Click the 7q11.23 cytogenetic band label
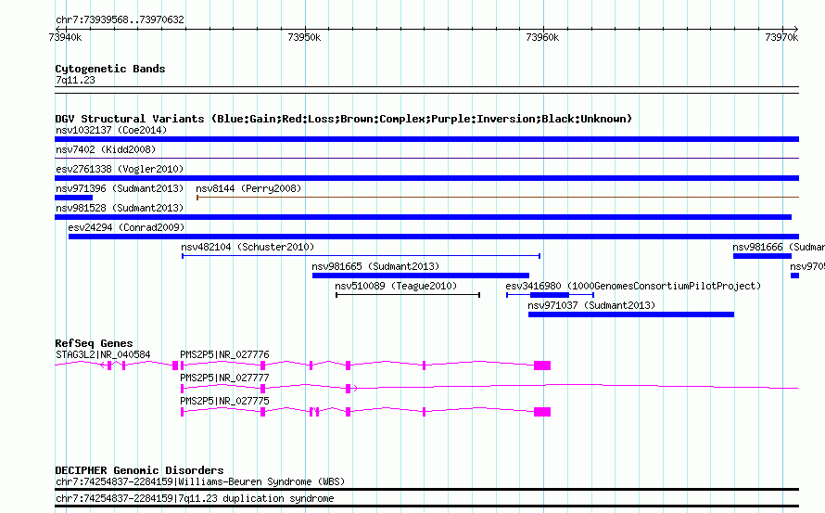The width and height of the screenshot is (825, 513). 75,80
